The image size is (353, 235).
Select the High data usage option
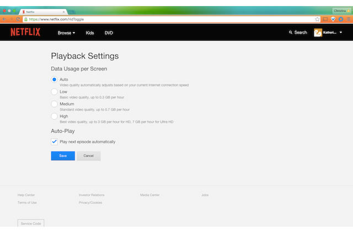coord(54,116)
